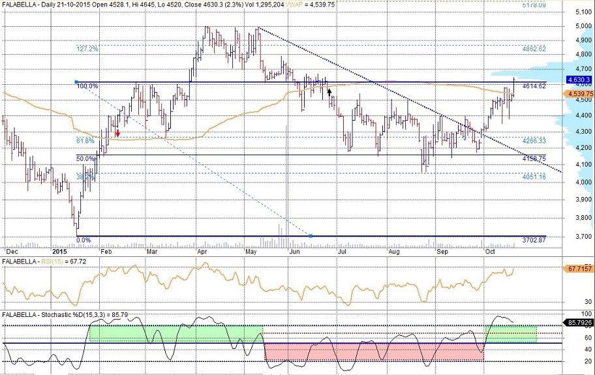Click the orange 67.7157 RSI value tag

point(579,269)
